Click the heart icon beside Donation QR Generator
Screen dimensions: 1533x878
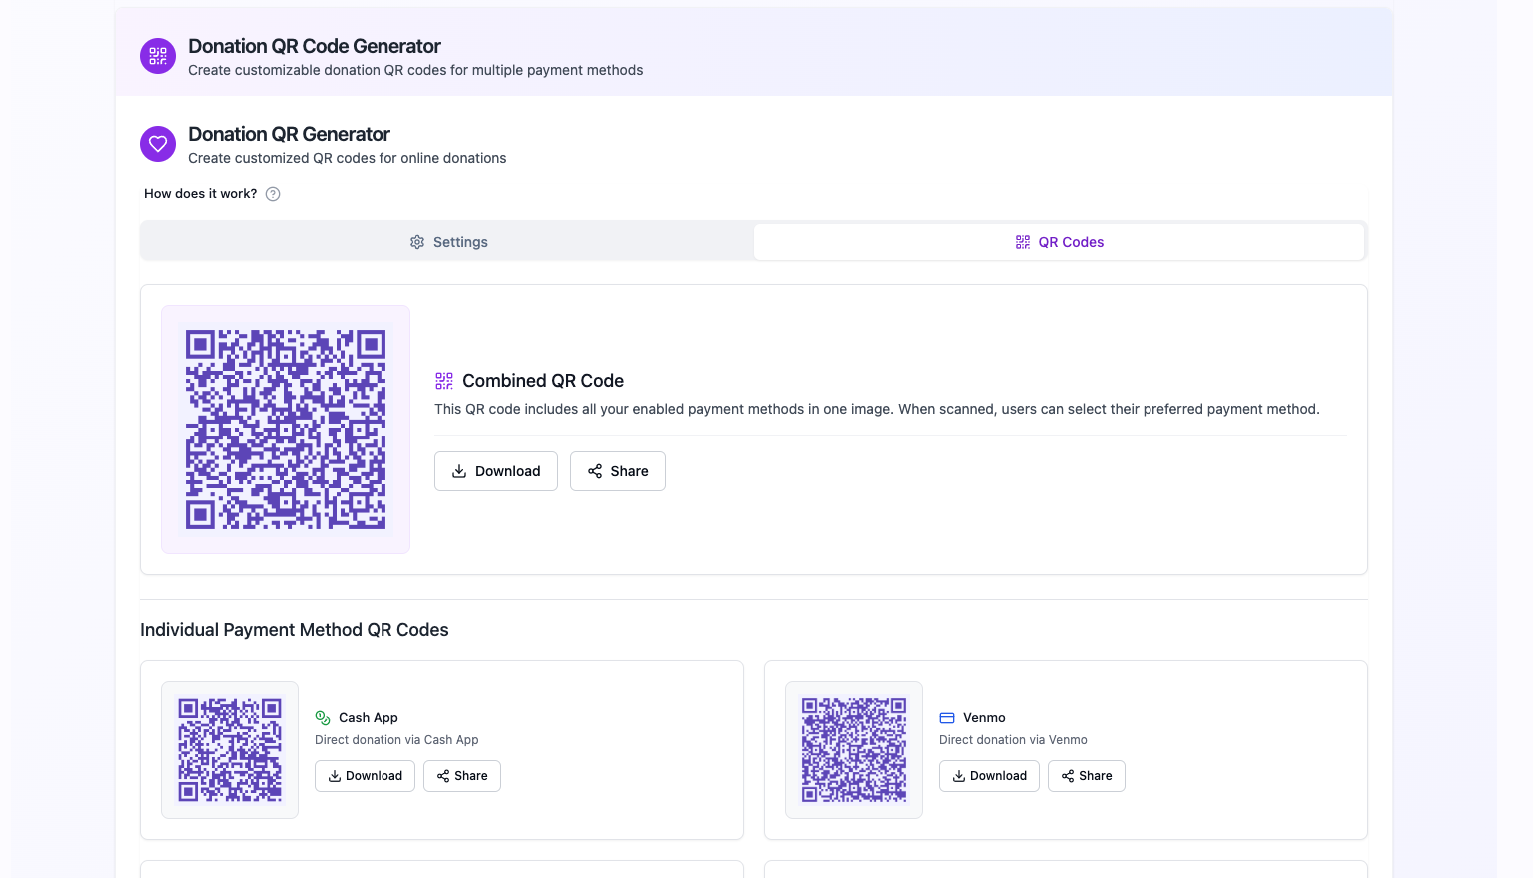click(x=157, y=143)
